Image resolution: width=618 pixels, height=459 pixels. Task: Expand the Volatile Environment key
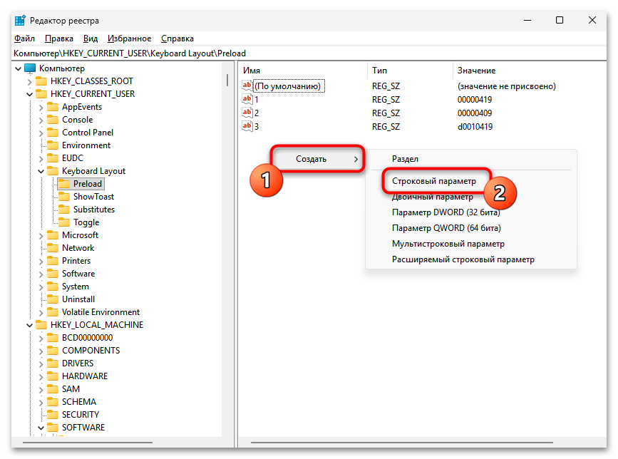pos(41,312)
